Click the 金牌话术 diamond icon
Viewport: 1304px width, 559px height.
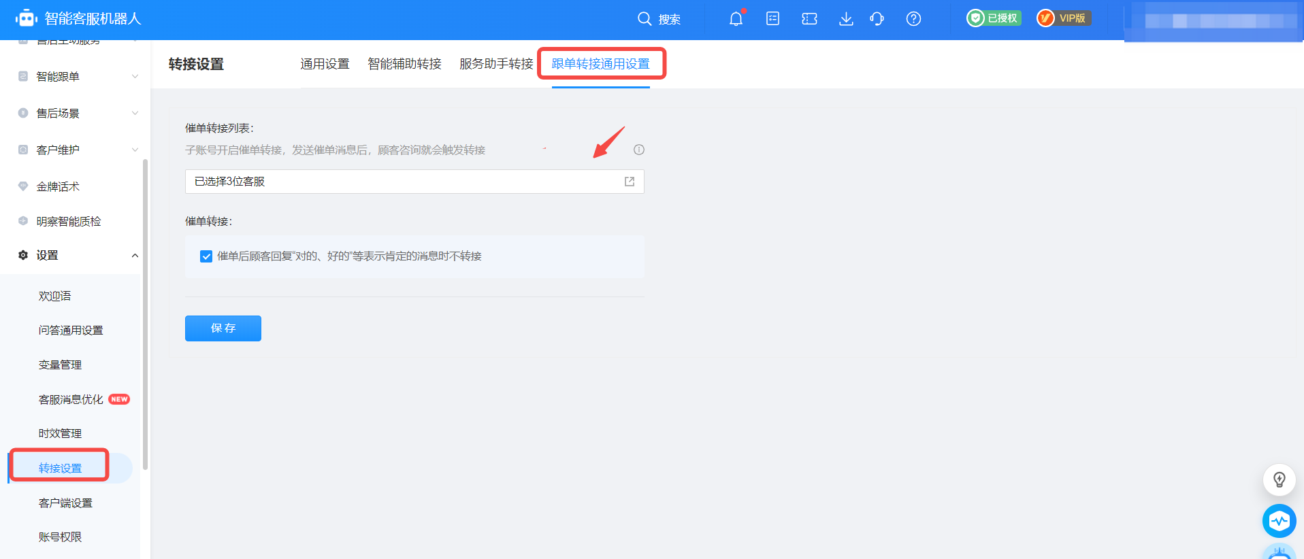pyautogui.click(x=23, y=186)
